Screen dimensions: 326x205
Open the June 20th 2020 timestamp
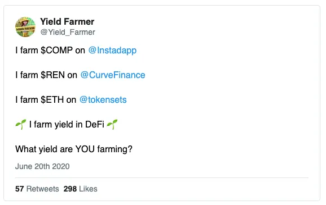click(42, 166)
